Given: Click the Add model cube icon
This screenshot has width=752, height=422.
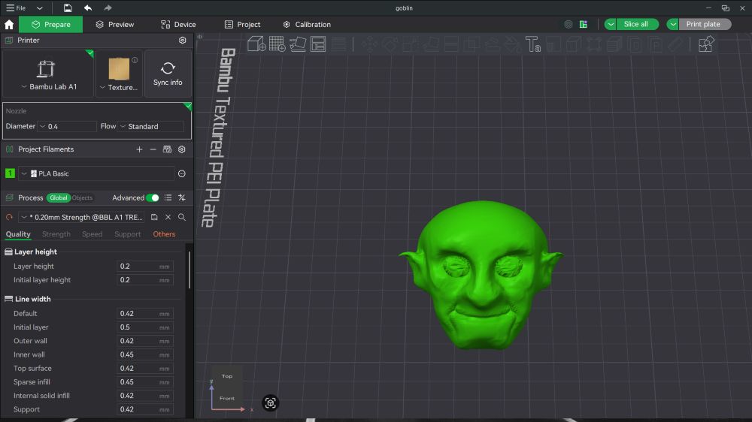Looking at the screenshot, I should pyautogui.click(x=256, y=44).
